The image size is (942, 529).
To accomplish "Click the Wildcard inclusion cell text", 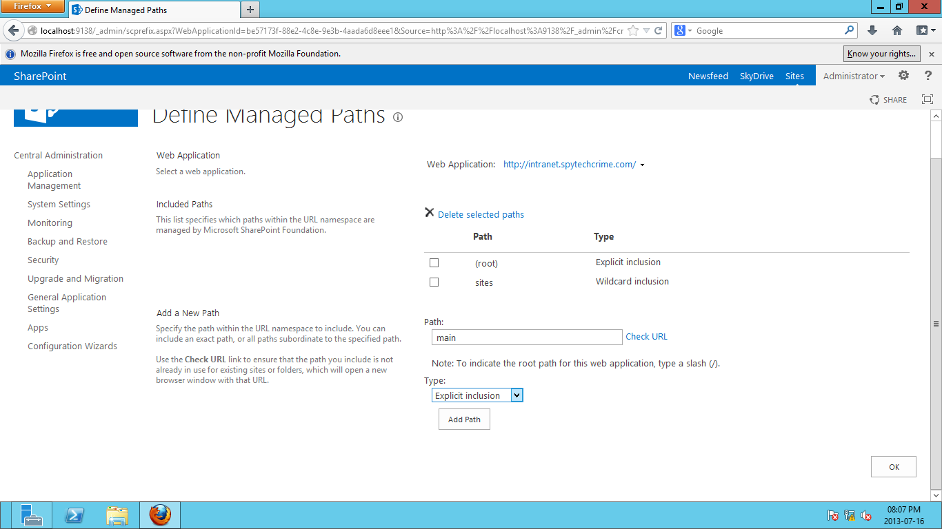I will (632, 281).
